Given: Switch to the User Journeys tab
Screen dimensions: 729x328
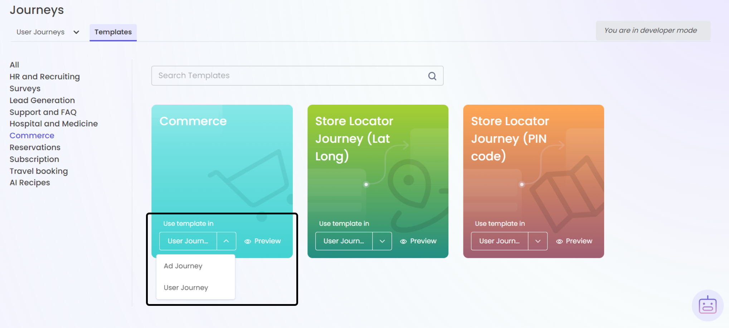Looking at the screenshot, I should (x=40, y=32).
